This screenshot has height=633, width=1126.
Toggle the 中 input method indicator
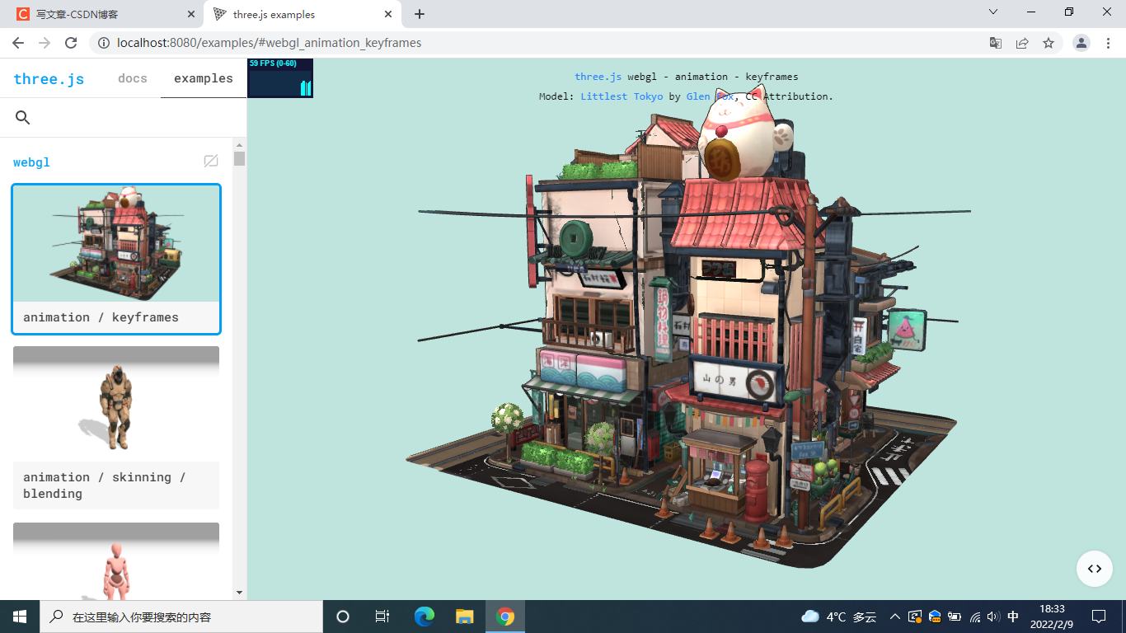click(1013, 617)
